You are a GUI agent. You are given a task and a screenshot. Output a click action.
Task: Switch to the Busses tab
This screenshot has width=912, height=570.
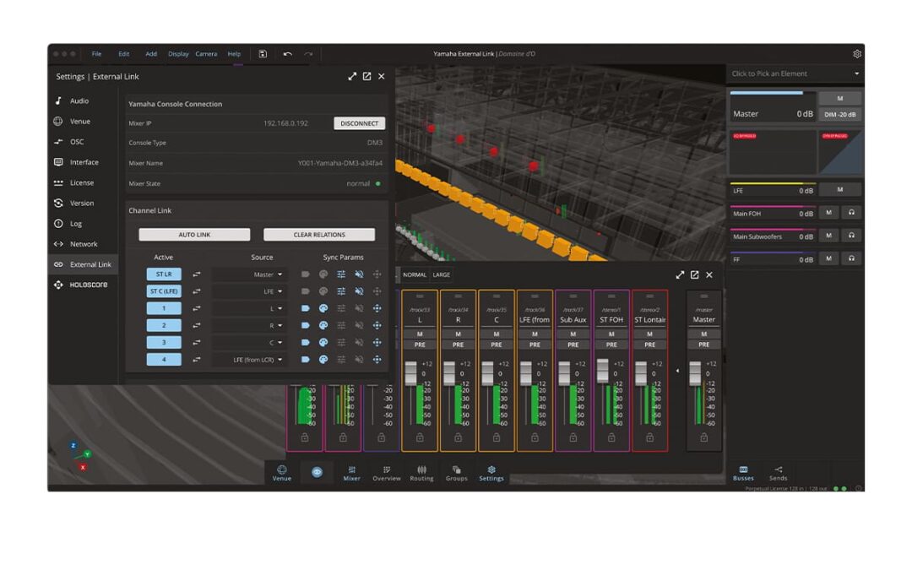pos(743,474)
